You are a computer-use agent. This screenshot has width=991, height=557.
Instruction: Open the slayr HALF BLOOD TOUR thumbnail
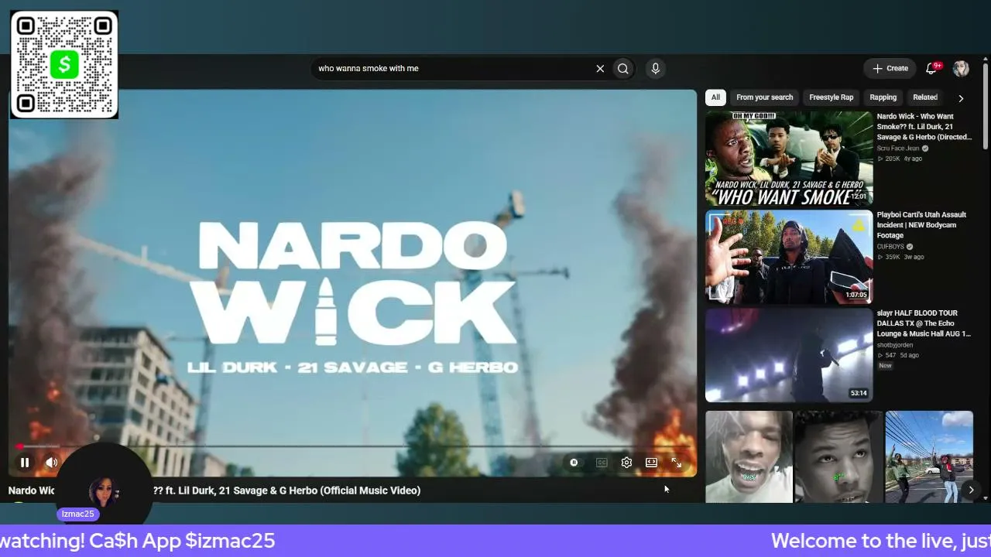coord(789,355)
